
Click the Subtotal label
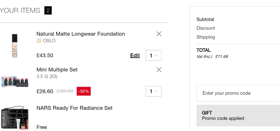click(x=205, y=19)
